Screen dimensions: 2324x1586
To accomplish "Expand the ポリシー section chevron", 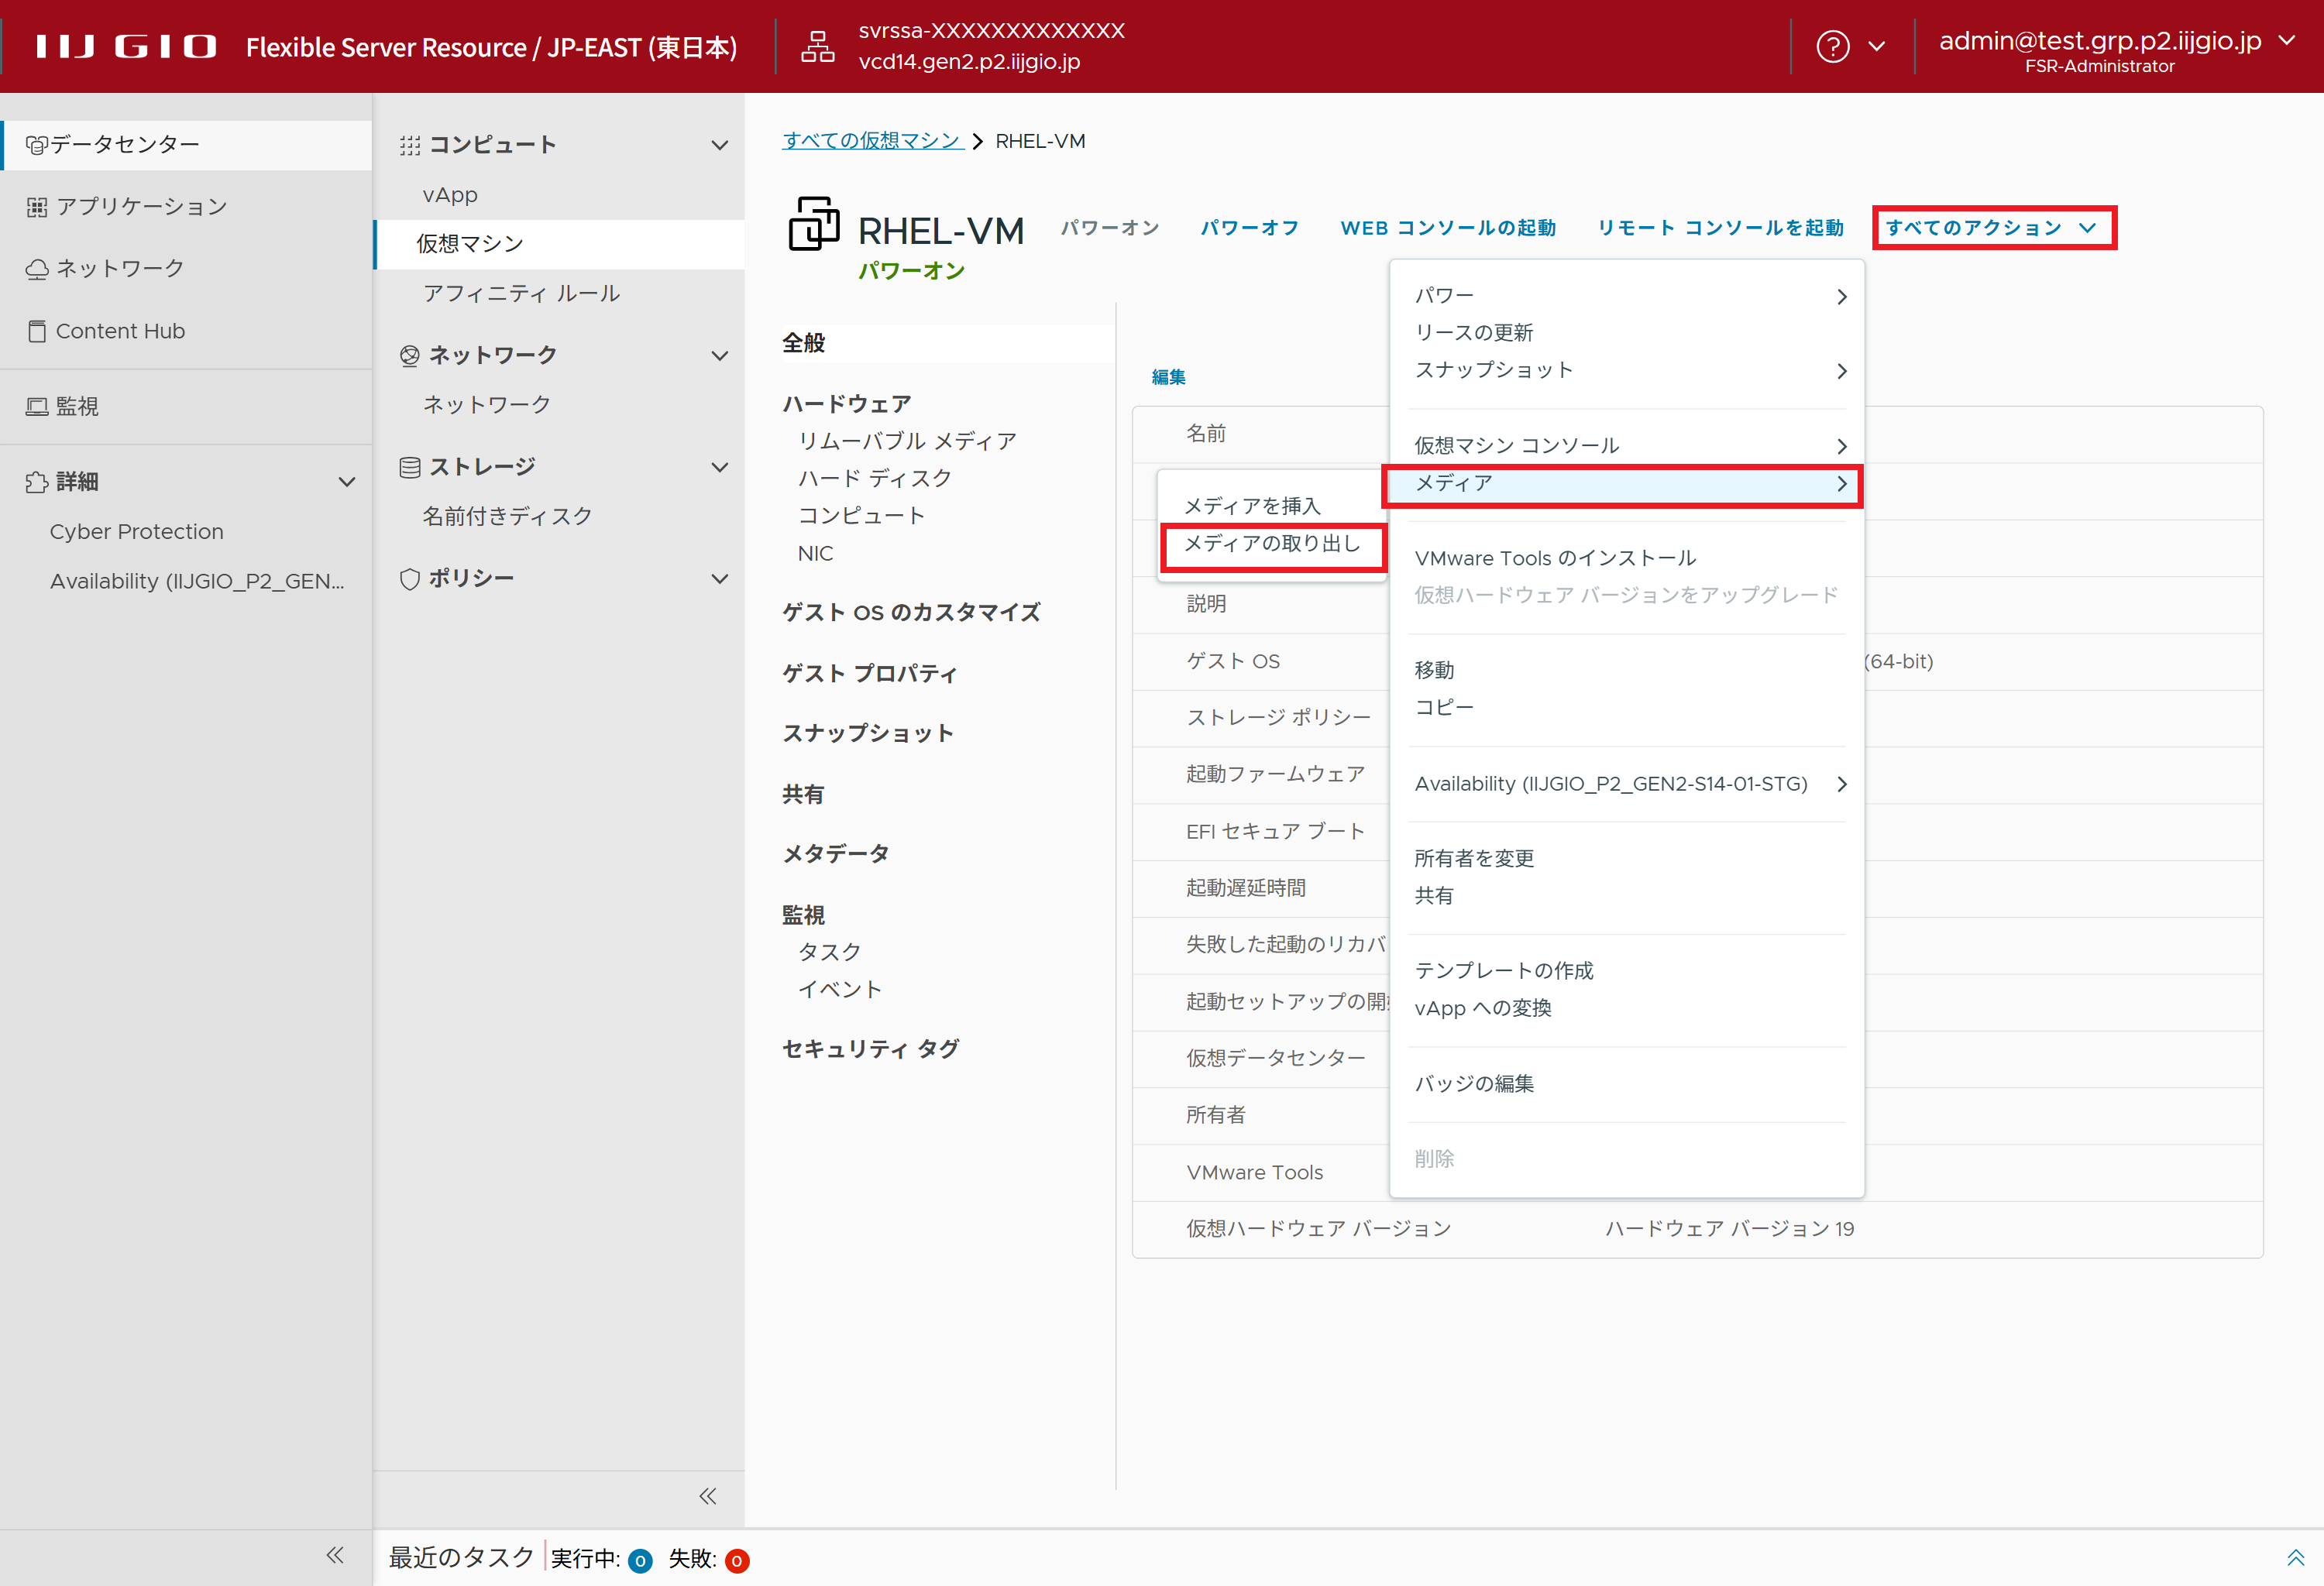I will 719,578.
